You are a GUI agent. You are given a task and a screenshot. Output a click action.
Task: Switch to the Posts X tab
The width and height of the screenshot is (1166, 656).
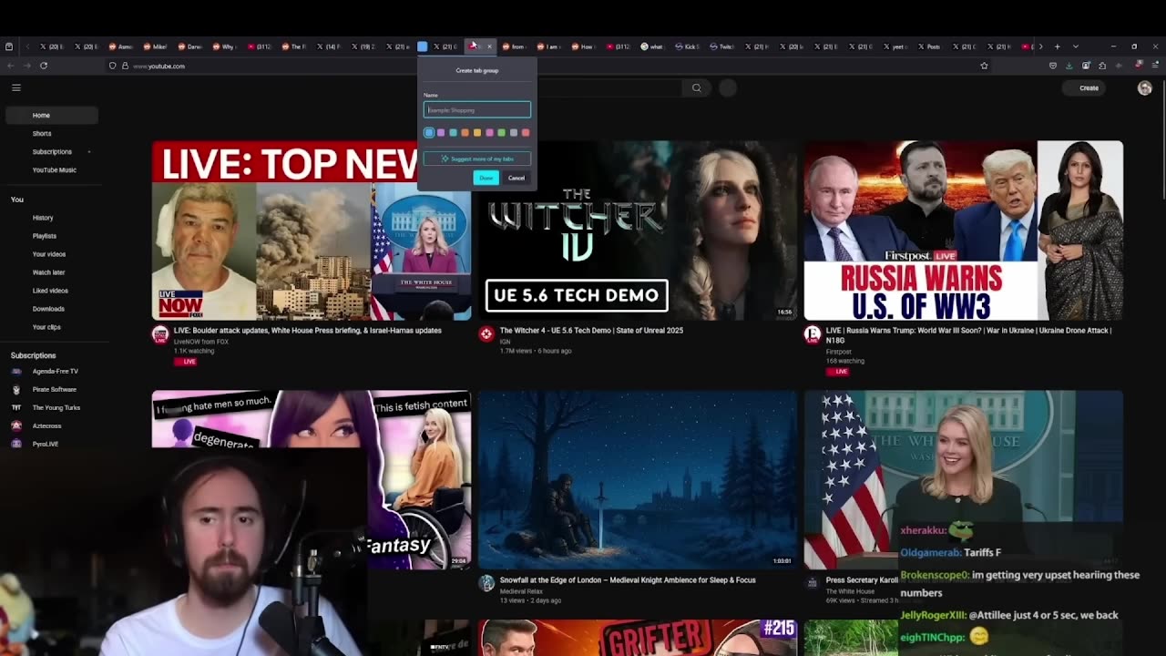click(930, 46)
